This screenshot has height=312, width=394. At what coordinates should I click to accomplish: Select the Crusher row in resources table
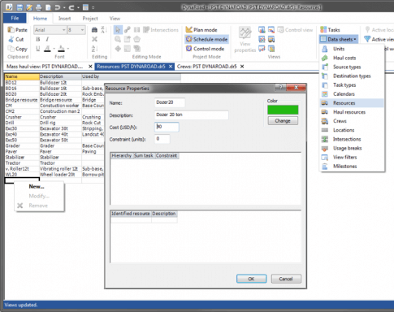pos(54,117)
